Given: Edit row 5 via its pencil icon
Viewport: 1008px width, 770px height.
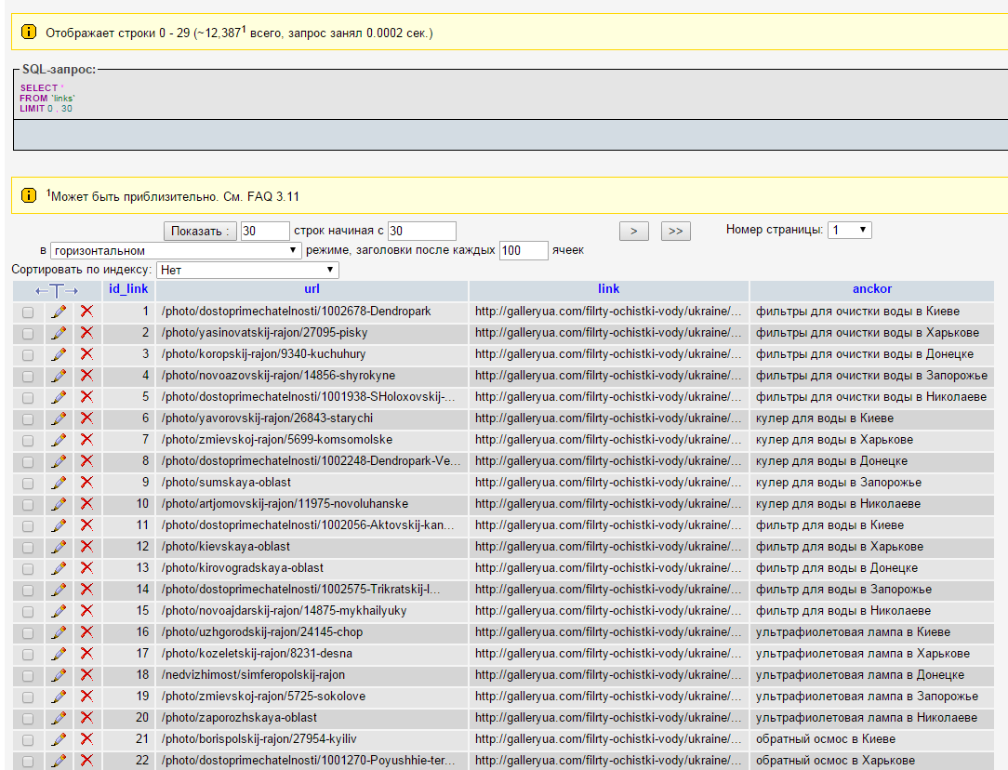Looking at the screenshot, I should point(60,397).
